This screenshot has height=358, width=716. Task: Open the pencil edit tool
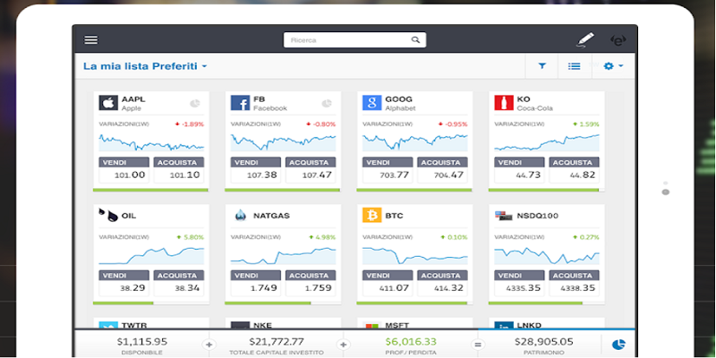click(x=585, y=39)
